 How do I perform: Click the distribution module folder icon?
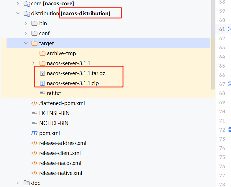coord(27,14)
